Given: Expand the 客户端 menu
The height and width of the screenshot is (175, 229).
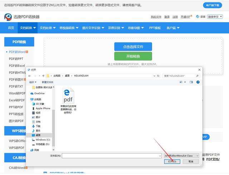Looking at the screenshot, I should tap(173, 28).
